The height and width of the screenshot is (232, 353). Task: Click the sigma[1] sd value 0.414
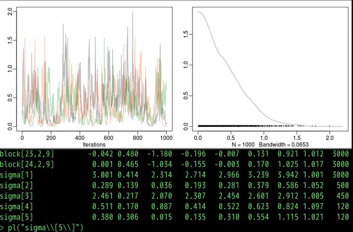pyautogui.click(x=128, y=175)
